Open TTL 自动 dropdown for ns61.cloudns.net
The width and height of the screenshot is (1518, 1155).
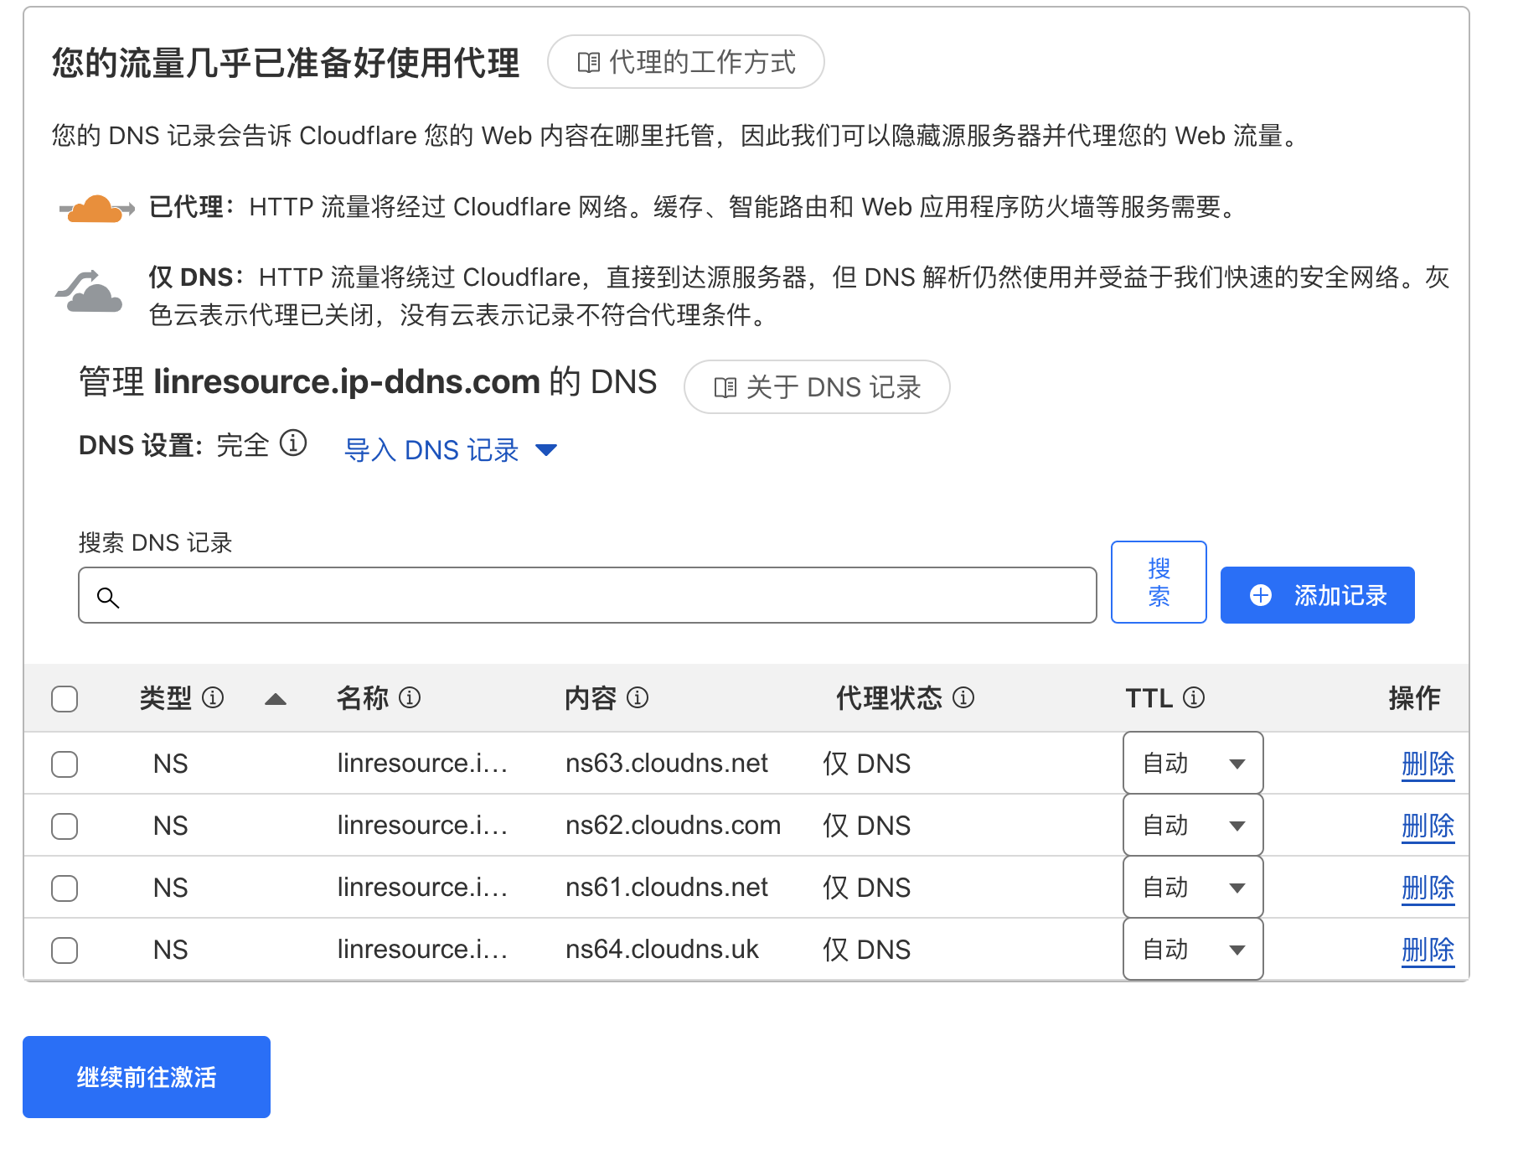(1193, 888)
